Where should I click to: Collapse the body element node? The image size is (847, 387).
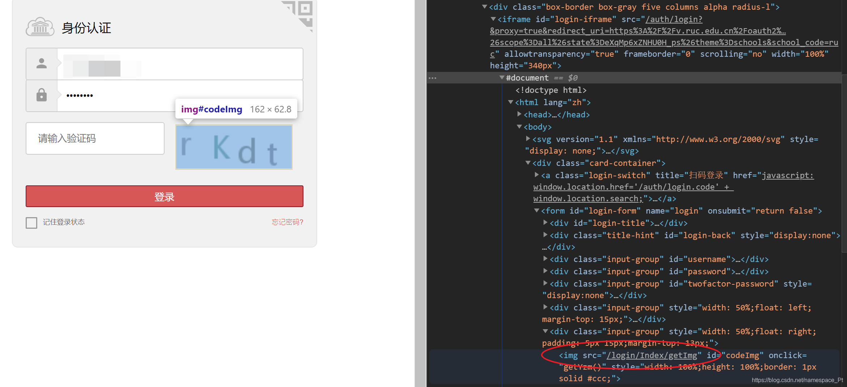click(519, 126)
